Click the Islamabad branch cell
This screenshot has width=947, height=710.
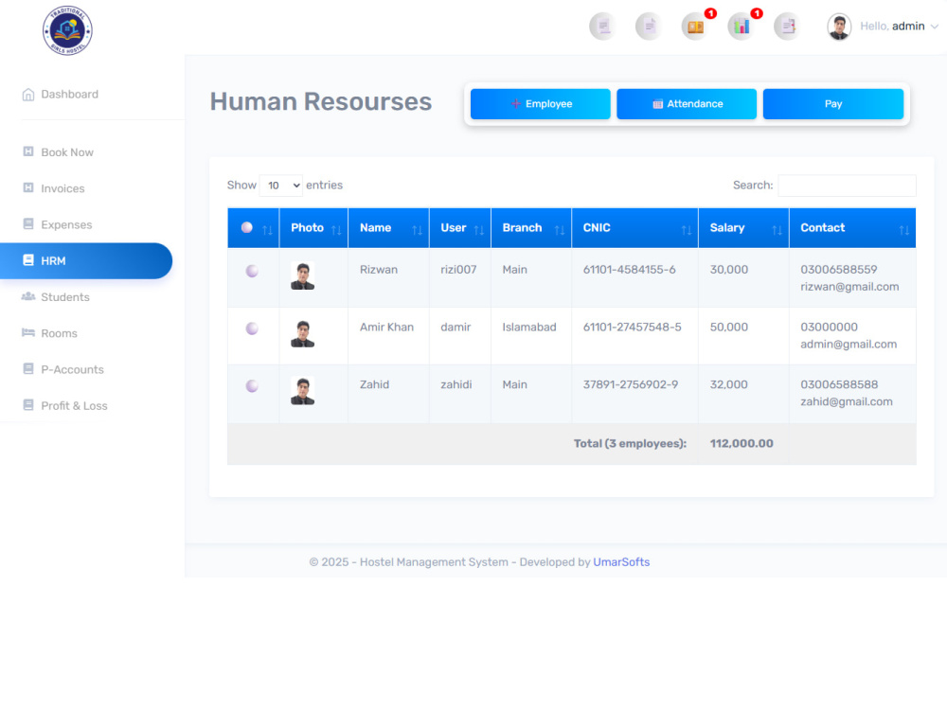[x=529, y=328]
